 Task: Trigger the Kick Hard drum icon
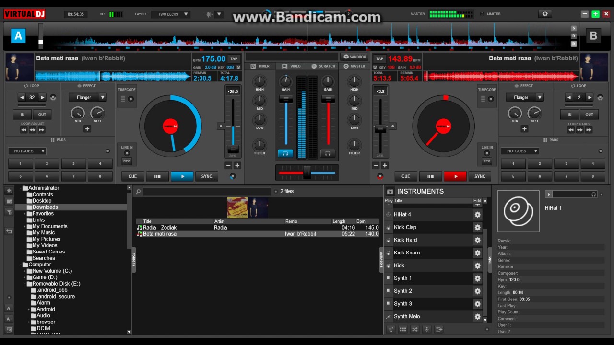(x=389, y=240)
